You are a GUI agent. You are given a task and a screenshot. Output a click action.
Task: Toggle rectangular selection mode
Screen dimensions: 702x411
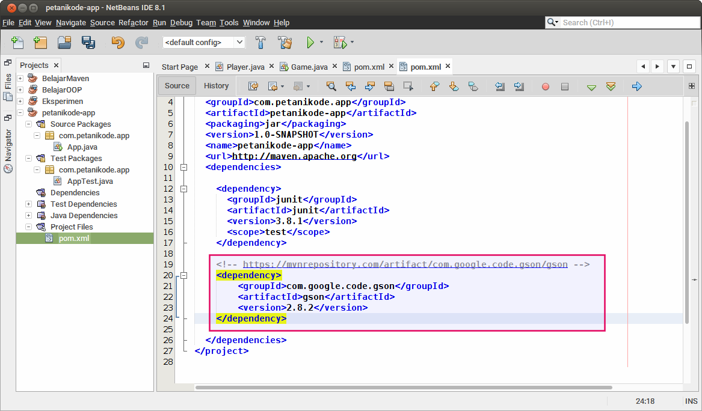pos(410,86)
